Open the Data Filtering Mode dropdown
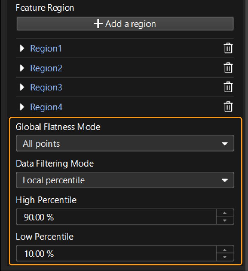The image size is (248, 271). [x=125, y=180]
